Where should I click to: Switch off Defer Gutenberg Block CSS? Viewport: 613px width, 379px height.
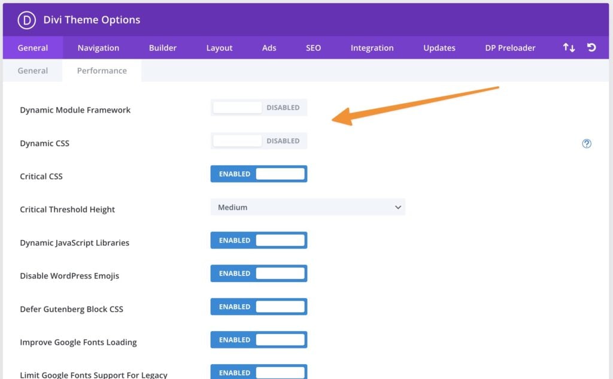(x=259, y=307)
